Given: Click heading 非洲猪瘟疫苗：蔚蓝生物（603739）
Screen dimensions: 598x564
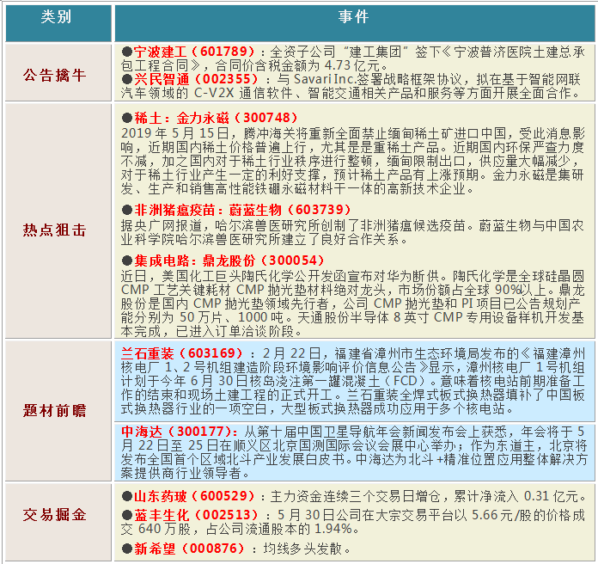Looking at the screenshot, I should point(242,210).
